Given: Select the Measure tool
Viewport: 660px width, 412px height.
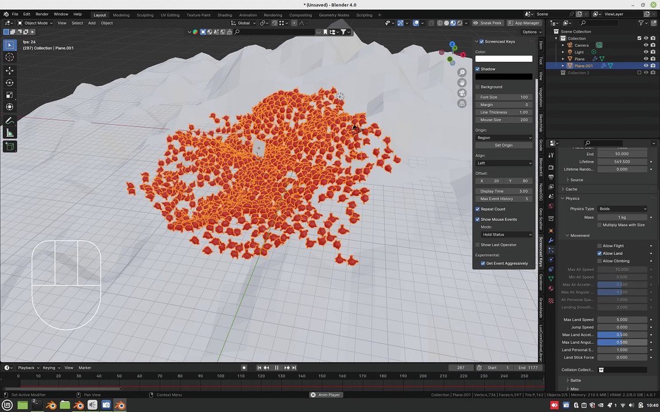Looking at the screenshot, I should click(x=10, y=133).
